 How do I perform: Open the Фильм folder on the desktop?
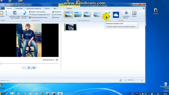point(156,11)
